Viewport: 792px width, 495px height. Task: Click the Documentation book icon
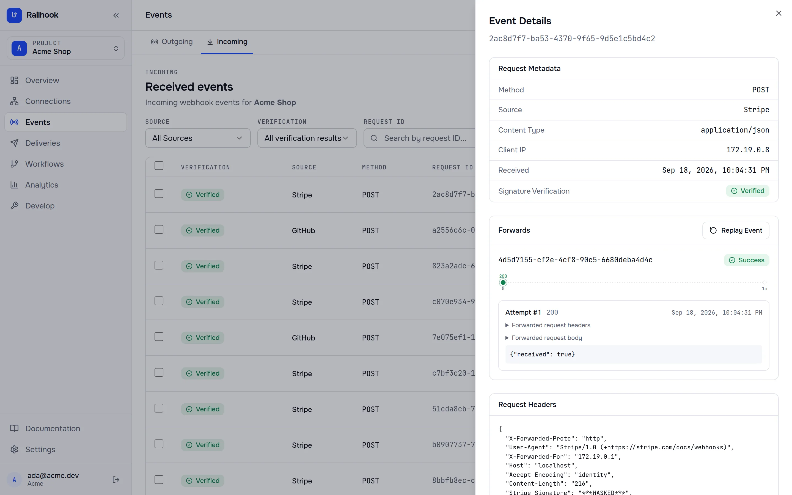[x=14, y=428]
